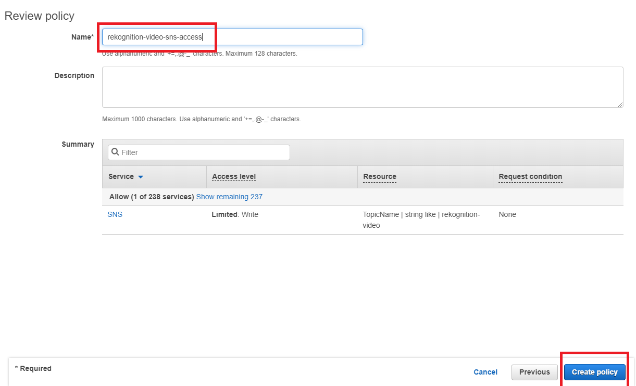The width and height of the screenshot is (636, 386).
Task: Expand the Show remaining 237 services link
Action: tap(229, 197)
